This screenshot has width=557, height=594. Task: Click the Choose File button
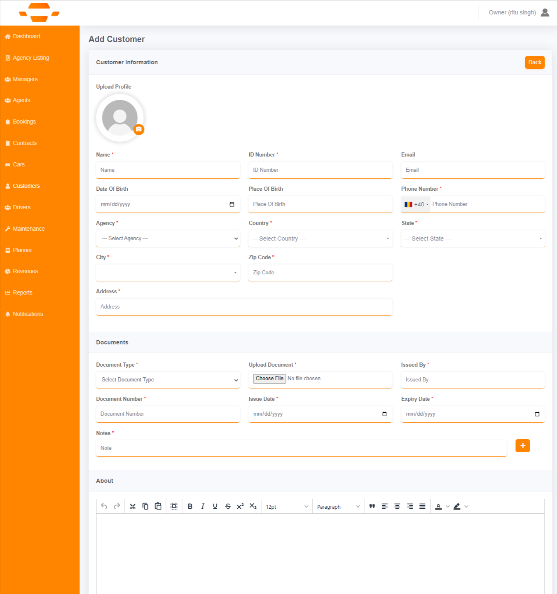point(269,379)
